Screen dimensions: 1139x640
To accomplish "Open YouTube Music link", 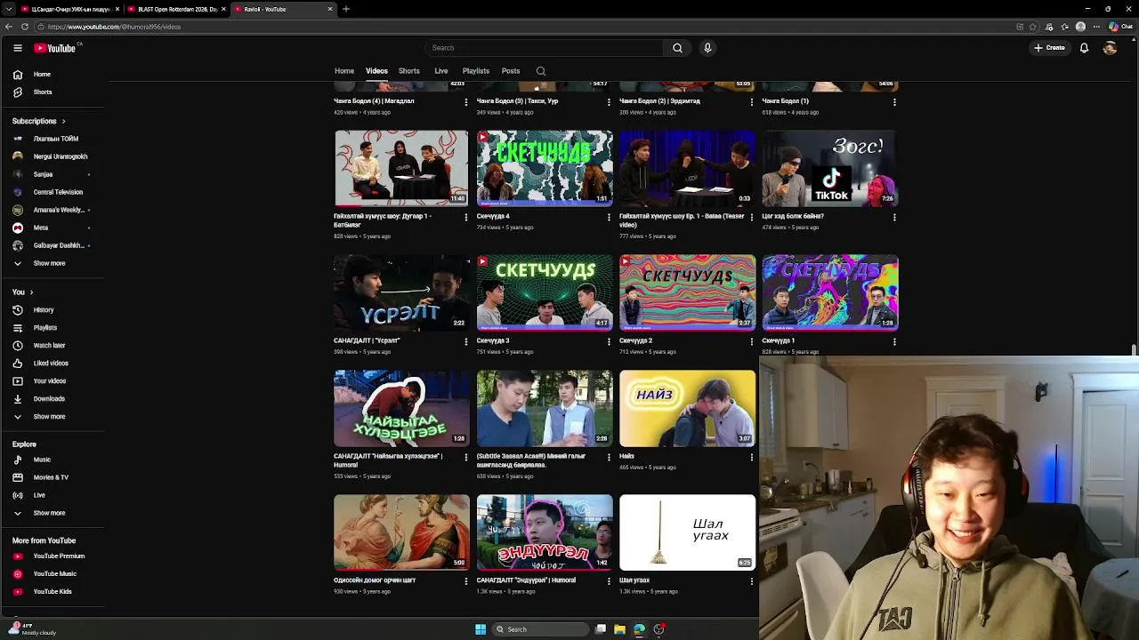I will [x=53, y=574].
